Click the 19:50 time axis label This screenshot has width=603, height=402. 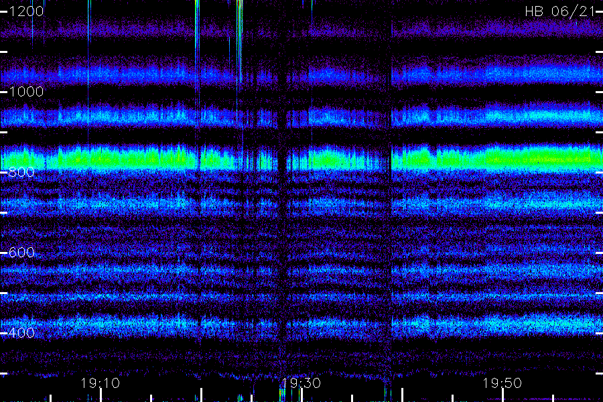tap(503, 383)
